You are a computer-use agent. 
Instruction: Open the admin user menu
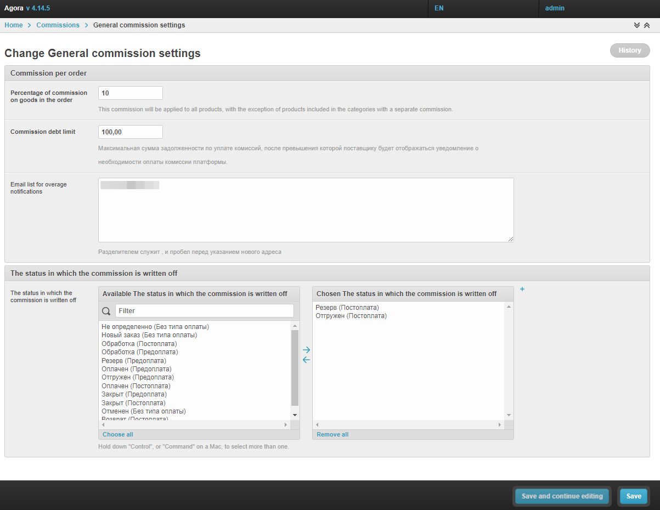point(555,8)
